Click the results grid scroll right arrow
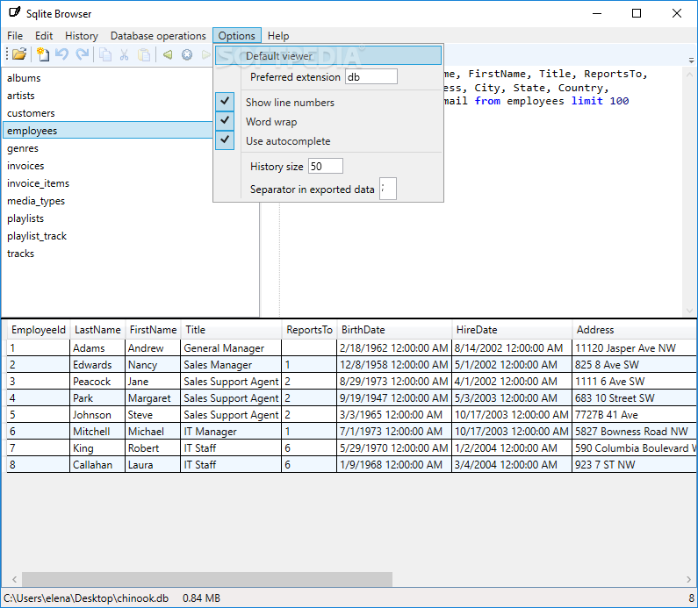This screenshot has height=608, width=698. pos(689,579)
